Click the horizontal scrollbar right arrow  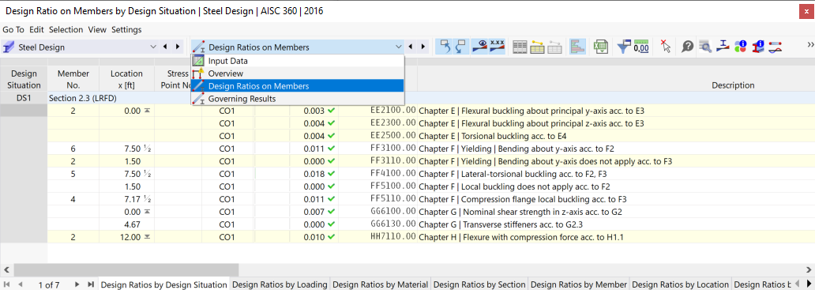pyautogui.click(x=809, y=269)
